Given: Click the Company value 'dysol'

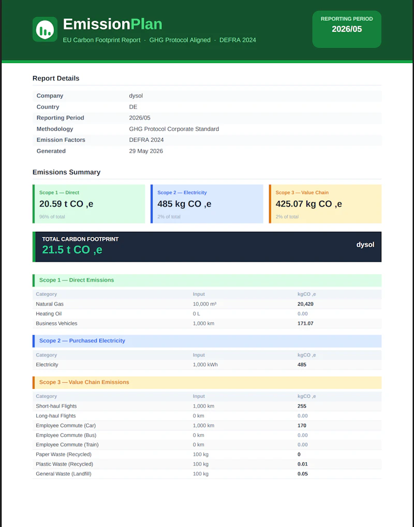Looking at the screenshot, I should 136,96.
